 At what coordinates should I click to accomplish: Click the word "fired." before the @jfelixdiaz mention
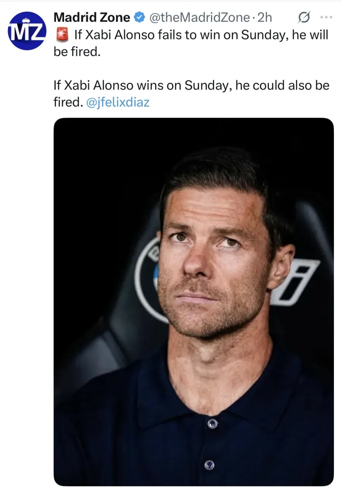(68, 102)
